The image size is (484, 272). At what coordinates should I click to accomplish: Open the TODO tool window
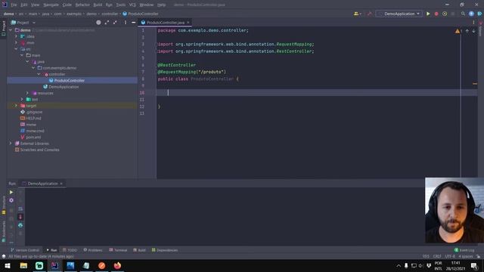(x=70, y=250)
